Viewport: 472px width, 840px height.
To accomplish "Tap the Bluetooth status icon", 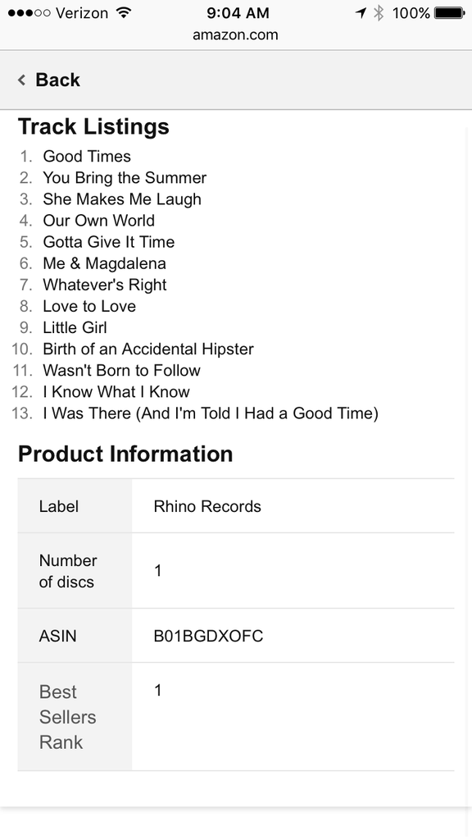I will point(379,12).
